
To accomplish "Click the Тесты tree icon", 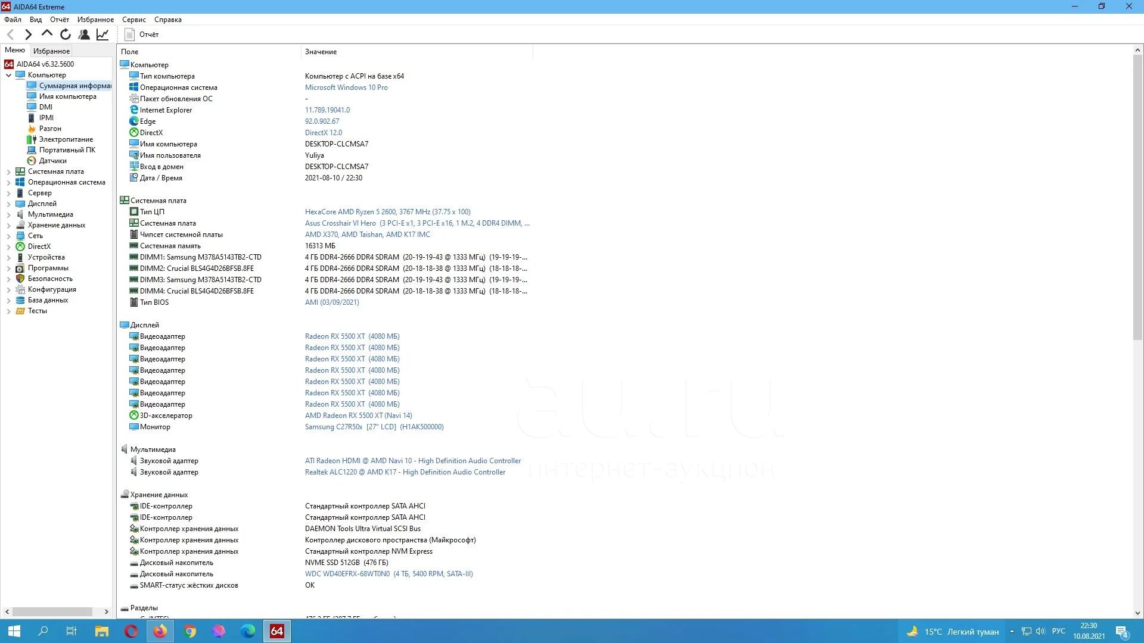I will [x=20, y=311].
